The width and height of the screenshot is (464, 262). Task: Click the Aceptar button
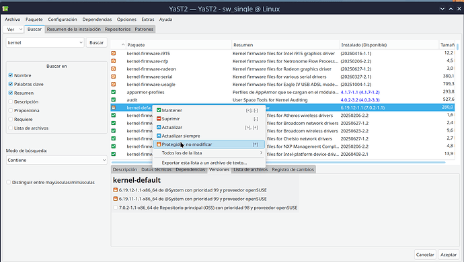449,255
